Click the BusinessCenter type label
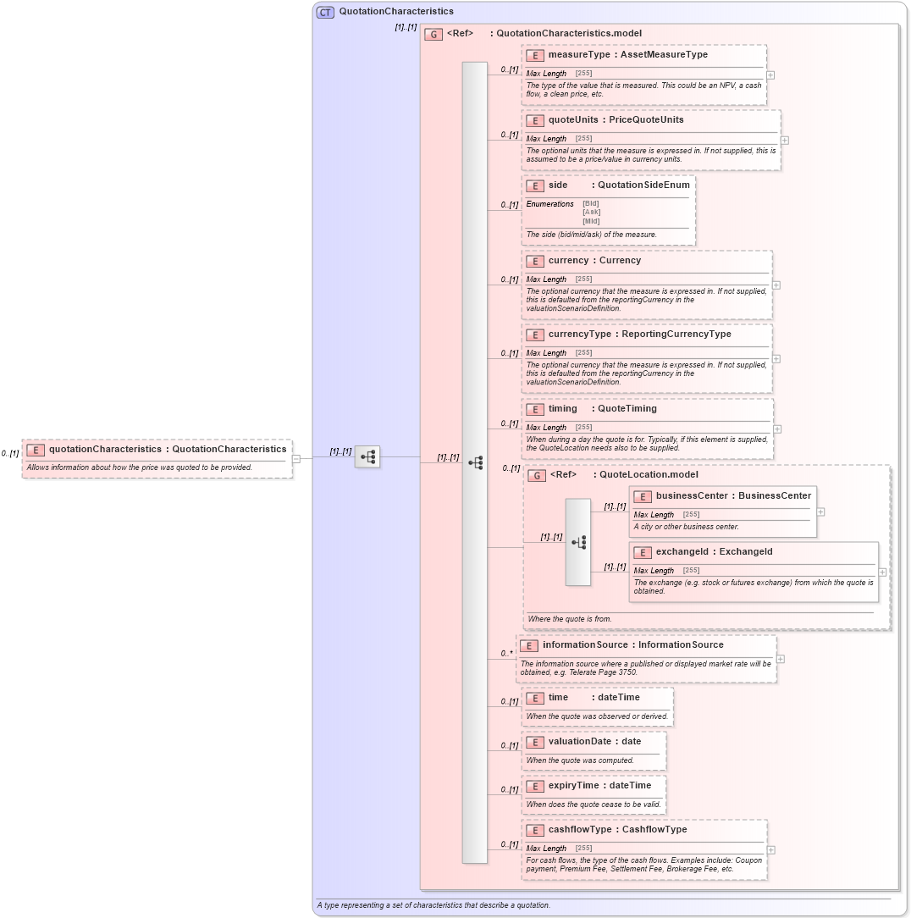Viewport: 911px width, 918px height. (x=775, y=495)
